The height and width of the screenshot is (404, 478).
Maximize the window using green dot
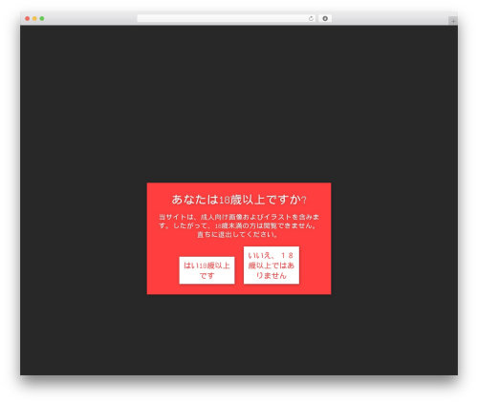pos(42,18)
